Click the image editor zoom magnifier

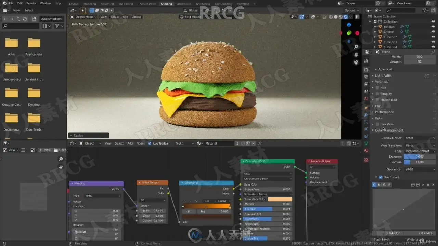[x=61, y=159]
